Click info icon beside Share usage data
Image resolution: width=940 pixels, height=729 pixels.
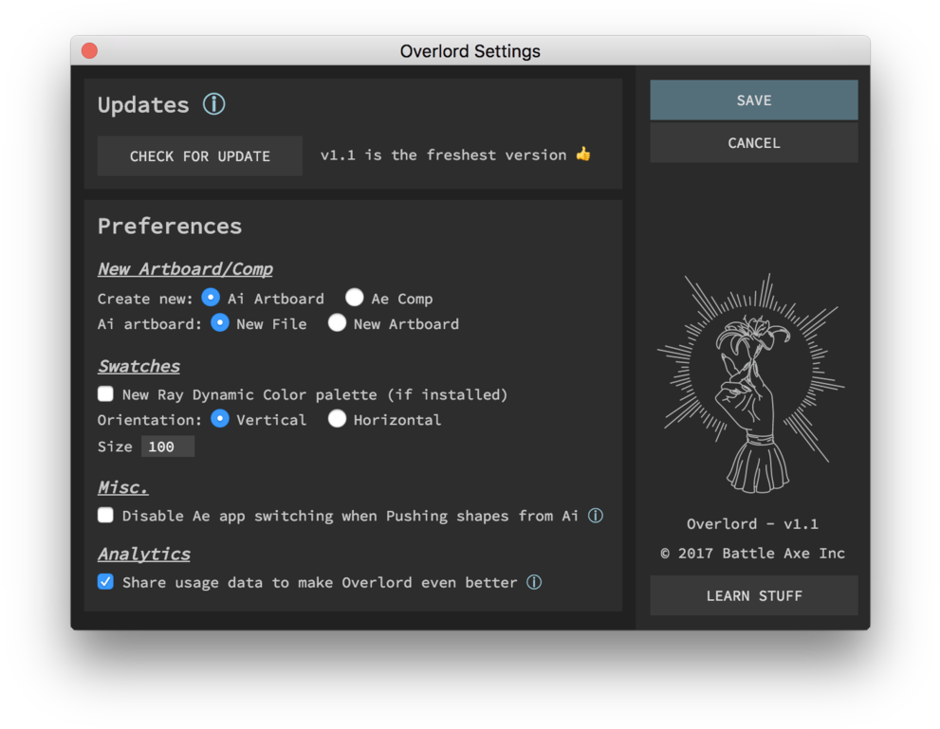click(534, 582)
